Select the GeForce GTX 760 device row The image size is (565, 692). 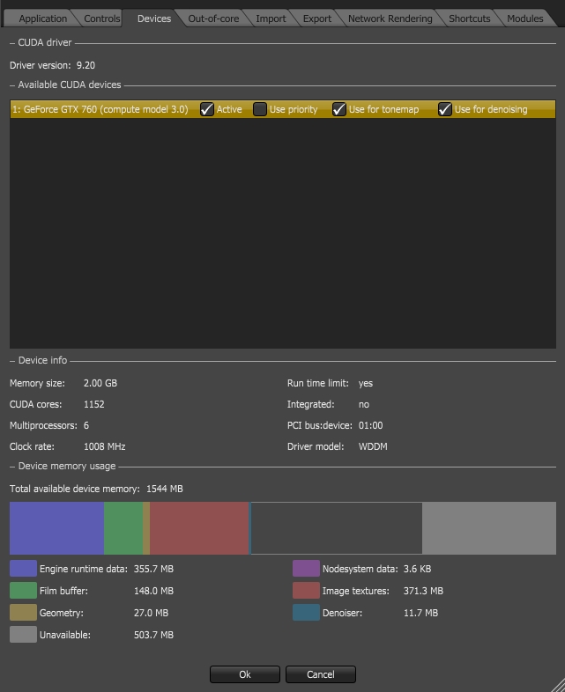point(283,109)
